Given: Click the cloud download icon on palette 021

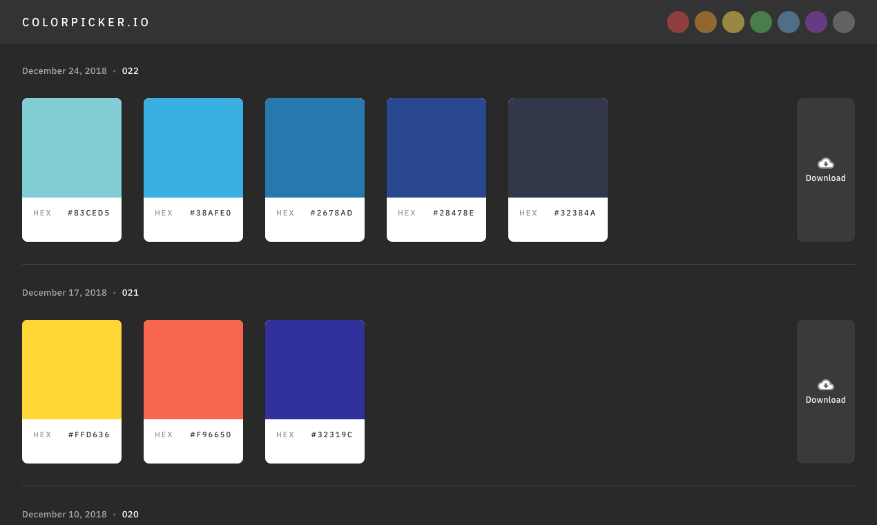Looking at the screenshot, I should [825, 385].
